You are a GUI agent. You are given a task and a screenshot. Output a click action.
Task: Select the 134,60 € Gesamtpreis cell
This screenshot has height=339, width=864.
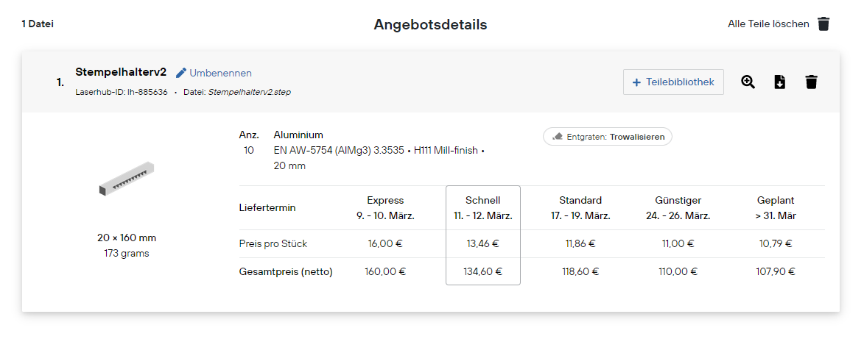click(482, 271)
